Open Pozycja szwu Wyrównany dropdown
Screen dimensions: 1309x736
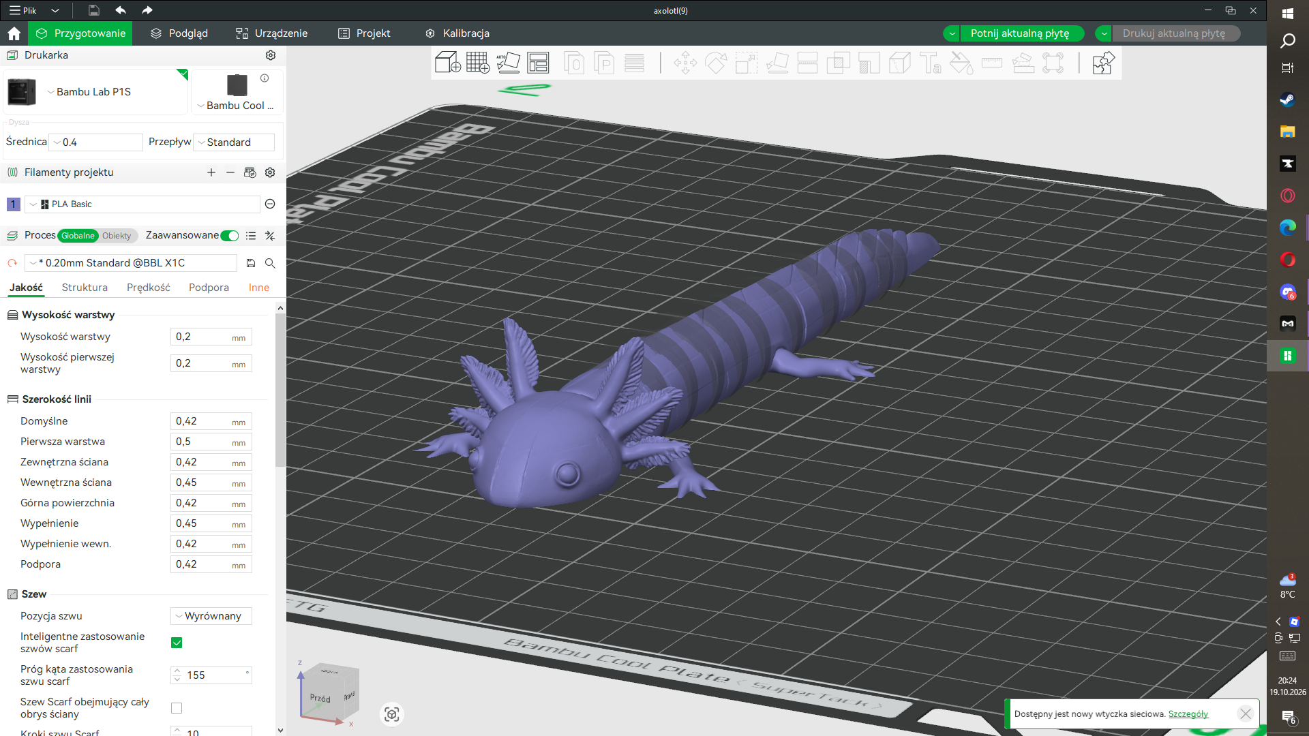(x=211, y=616)
